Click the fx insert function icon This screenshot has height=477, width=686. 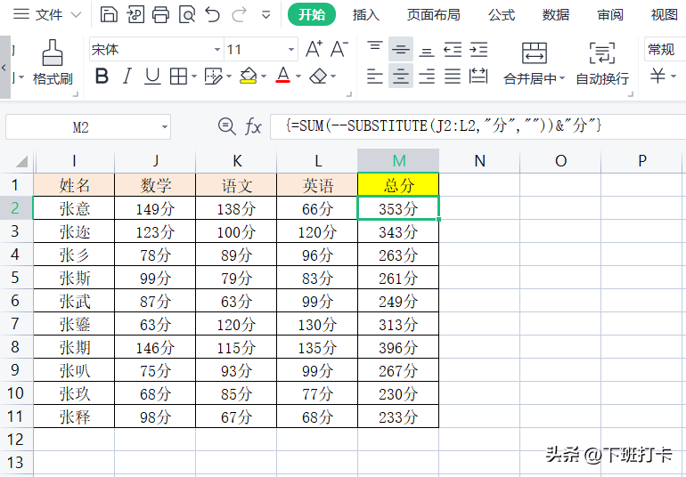pos(253,126)
